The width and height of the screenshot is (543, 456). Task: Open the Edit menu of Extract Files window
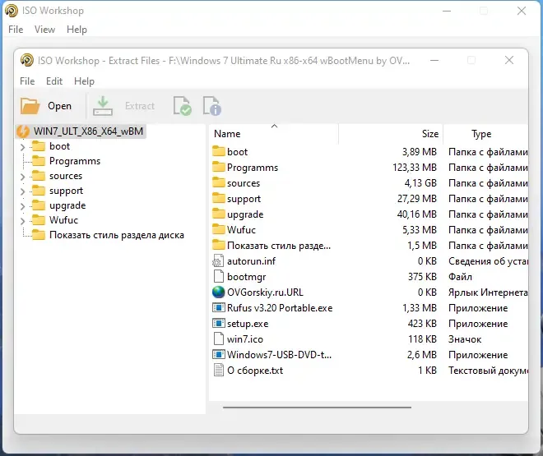(54, 81)
